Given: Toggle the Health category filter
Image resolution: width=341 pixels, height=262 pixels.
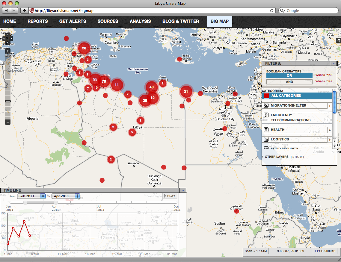Looking at the screenshot, I should click(295, 130).
